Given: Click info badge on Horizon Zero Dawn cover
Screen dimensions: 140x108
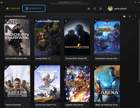Looking at the screenshot, I should [x=36, y=67].
